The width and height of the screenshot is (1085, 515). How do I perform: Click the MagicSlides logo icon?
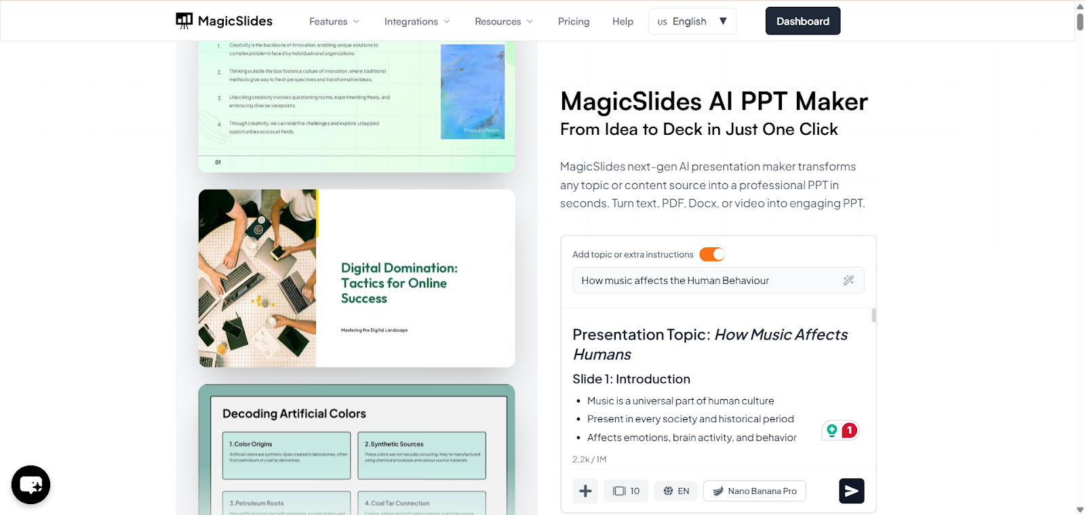coord(184,21)
